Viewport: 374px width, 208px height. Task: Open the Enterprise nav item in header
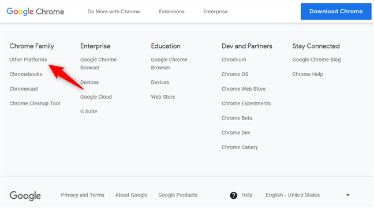click(215, 12)
